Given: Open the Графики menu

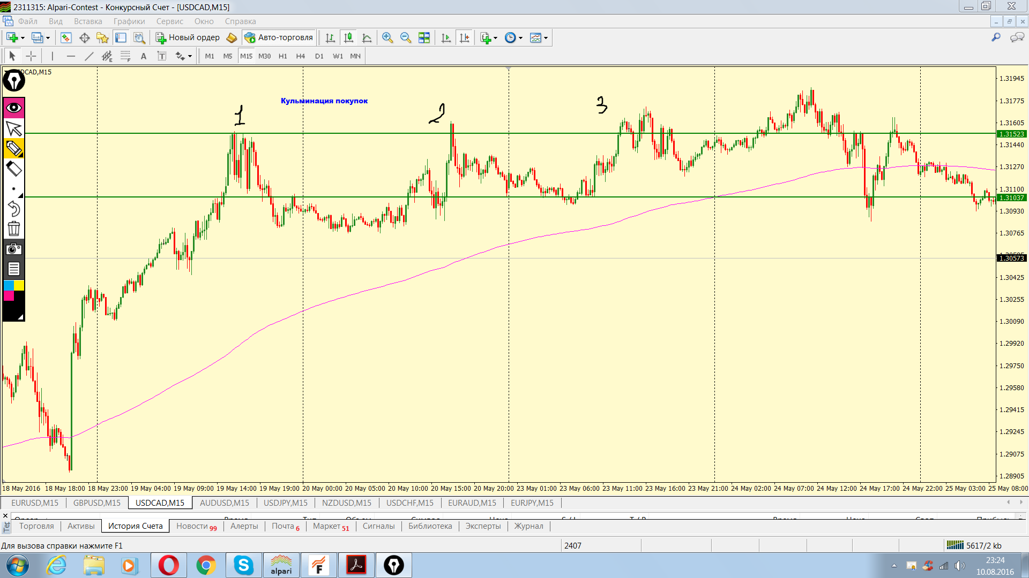Looking at the screenshot, I should (x=129, y=21).
